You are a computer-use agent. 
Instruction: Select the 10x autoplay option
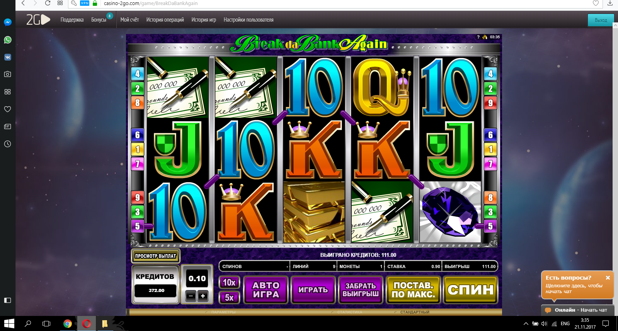229,282
